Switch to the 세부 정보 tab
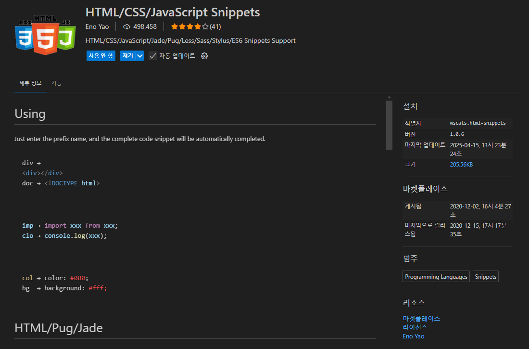 click(x=30, y=83)
